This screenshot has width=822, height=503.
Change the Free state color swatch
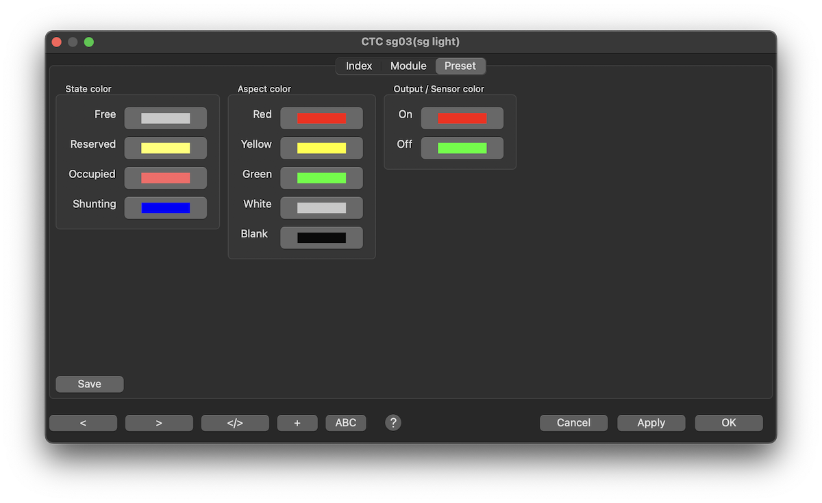click(x=166, y=118)
